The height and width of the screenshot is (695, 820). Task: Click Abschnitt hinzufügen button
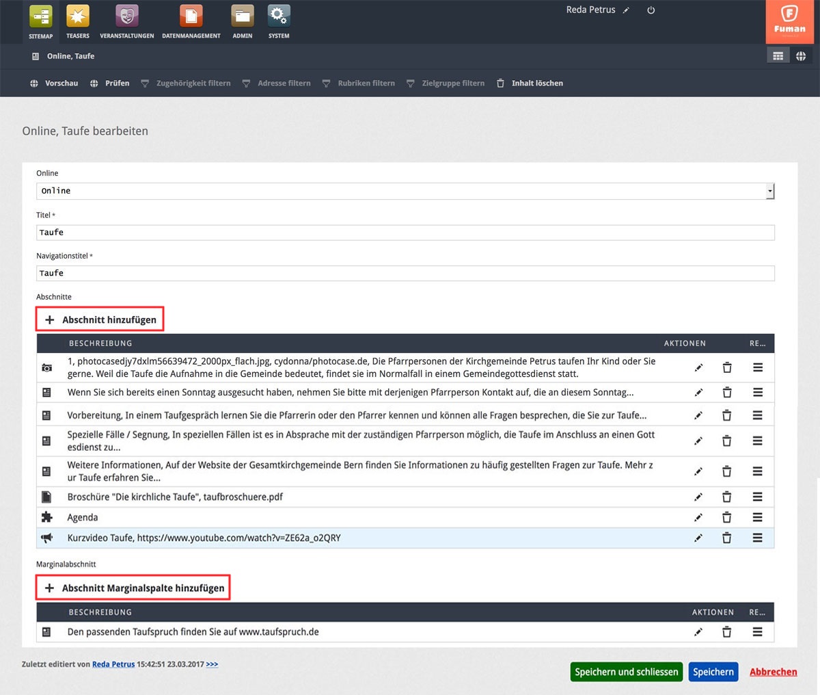(x=100, y=319)
